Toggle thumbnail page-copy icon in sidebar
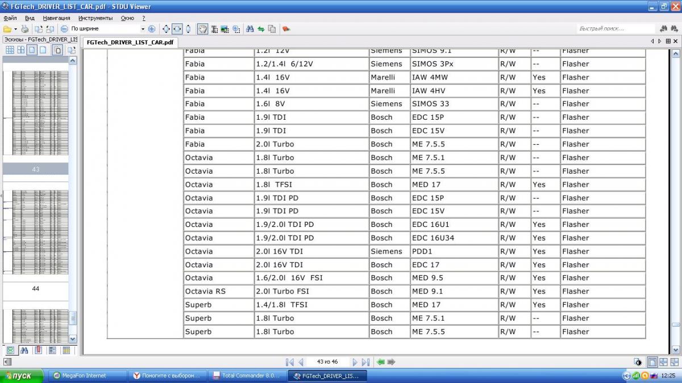 click(x=57, y=50)
